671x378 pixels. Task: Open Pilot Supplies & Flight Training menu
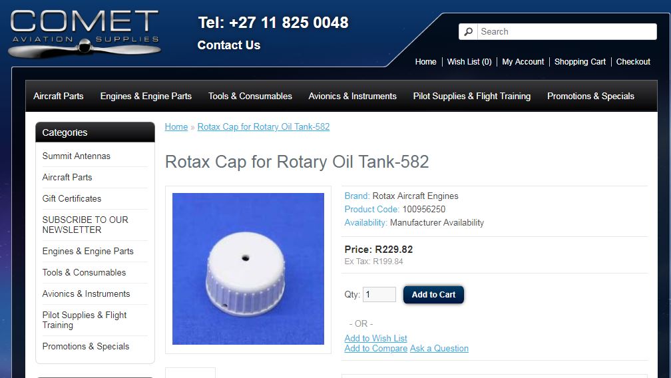click(471, 96)
